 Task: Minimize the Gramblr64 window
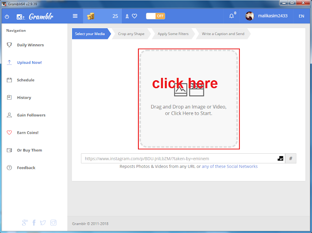[284, 3]
